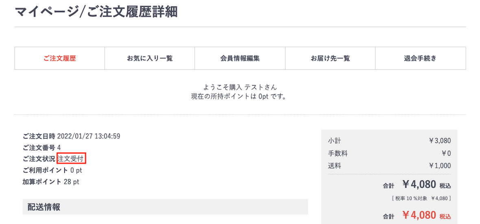Screen dimensions: 480x224
Task: Click the highlighted 注文受付 order status
Action: coord(72,159)
